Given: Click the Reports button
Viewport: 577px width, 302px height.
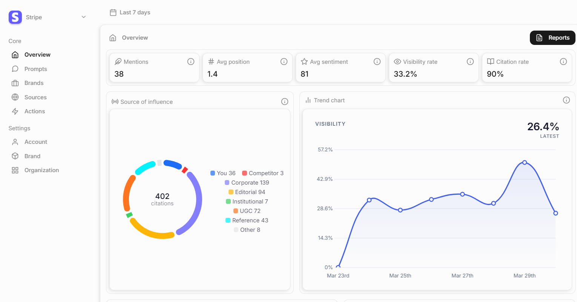Looking at the screenshot, I should 552,38.
